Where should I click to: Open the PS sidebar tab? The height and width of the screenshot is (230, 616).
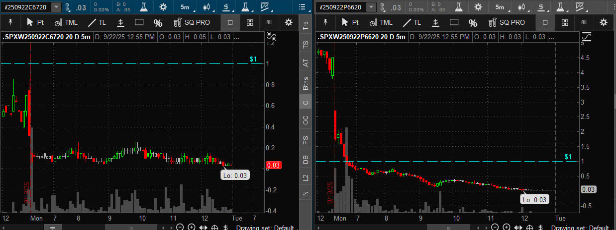tap(306, 140)
